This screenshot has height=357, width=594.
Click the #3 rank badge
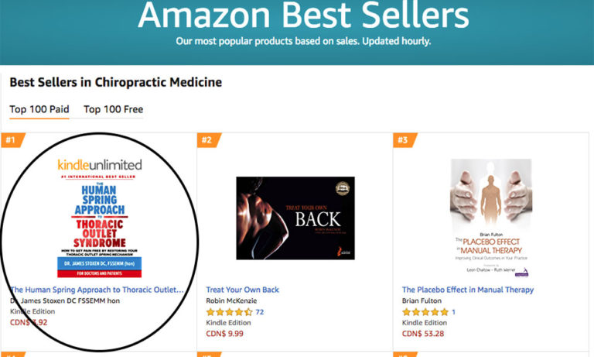click(x=405, y=140)
